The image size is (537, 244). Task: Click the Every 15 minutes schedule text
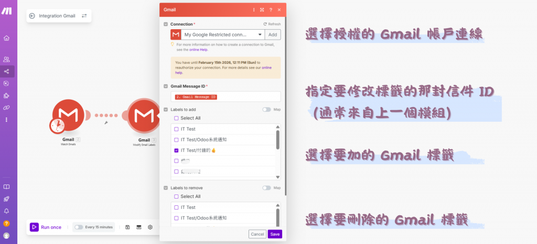point(99,227)
